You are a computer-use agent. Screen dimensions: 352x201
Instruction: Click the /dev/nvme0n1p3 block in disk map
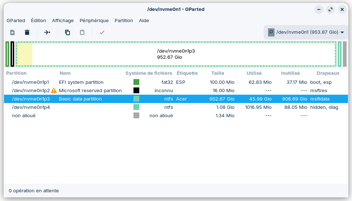tap(176, 54)
